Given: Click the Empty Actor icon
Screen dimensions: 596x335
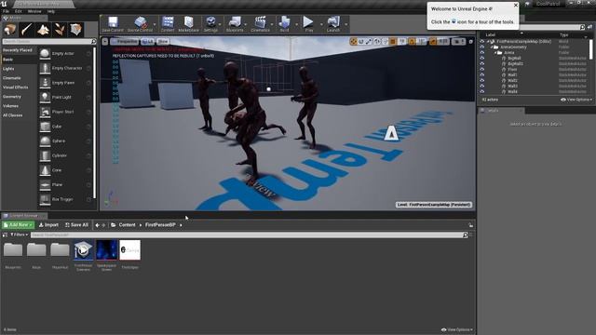Looking at the screenshot, I should coord(45,54).
